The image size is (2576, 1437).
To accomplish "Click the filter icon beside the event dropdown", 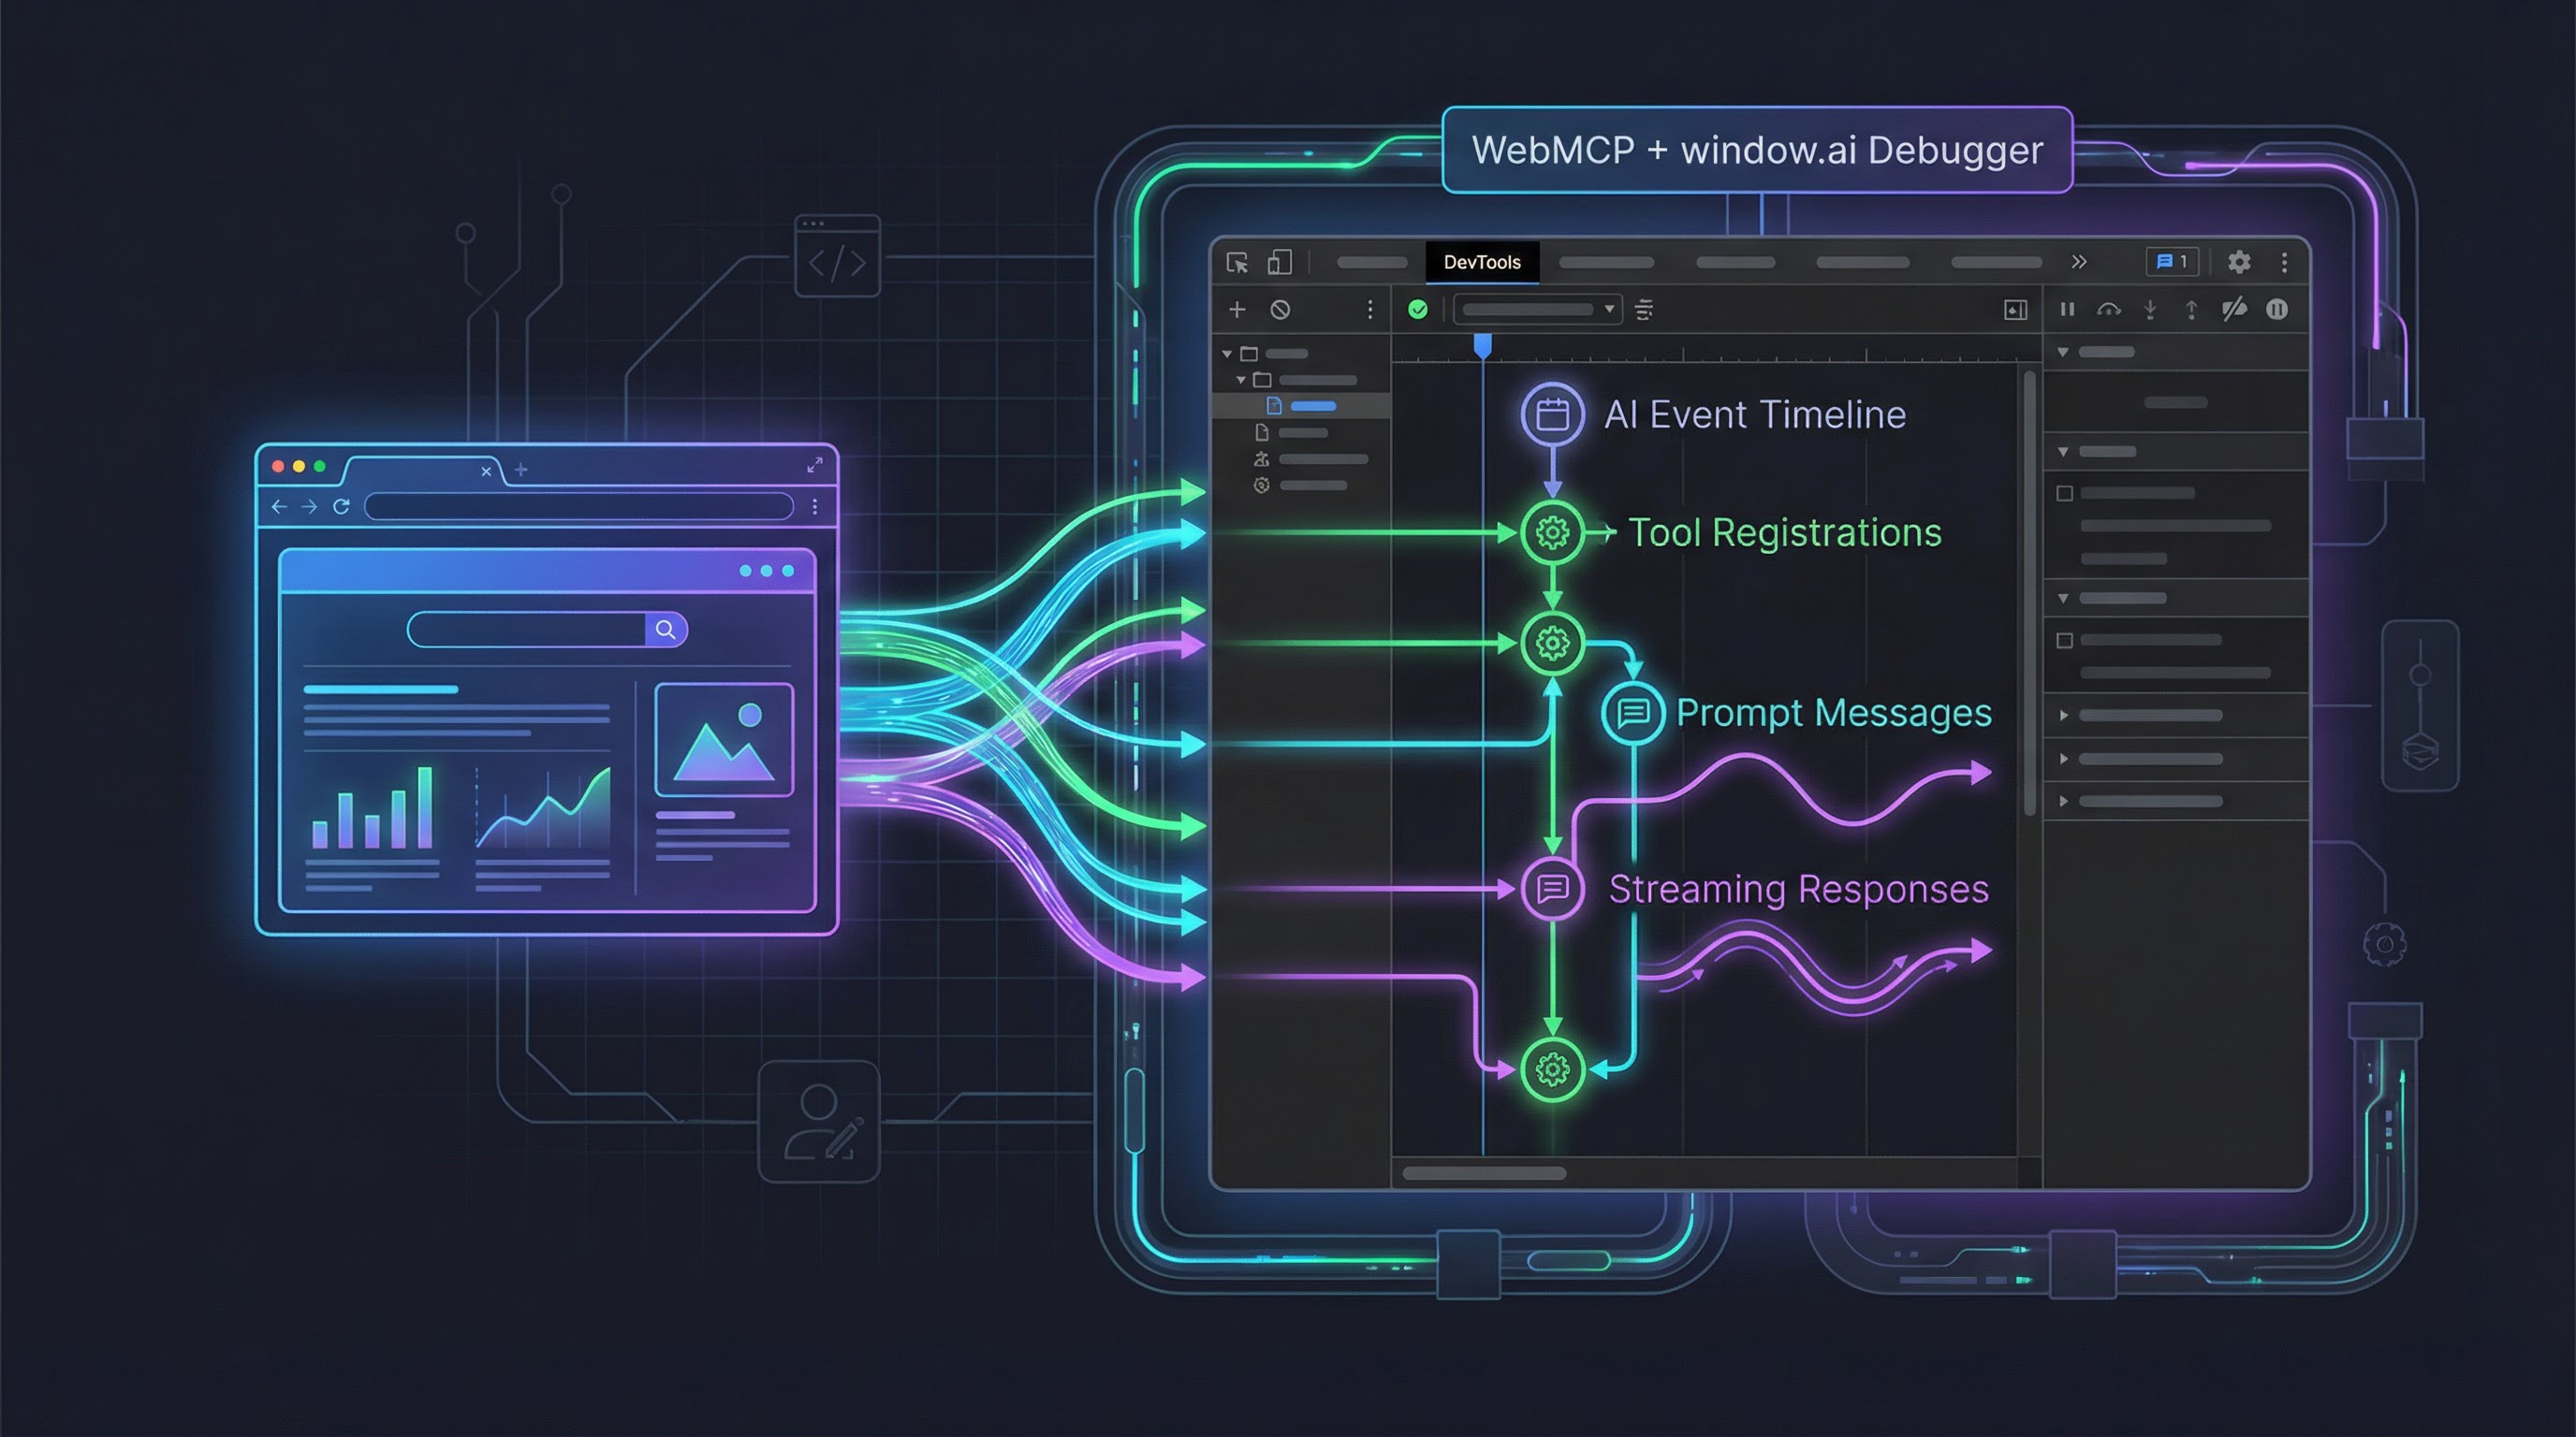I will (1645, 309).
